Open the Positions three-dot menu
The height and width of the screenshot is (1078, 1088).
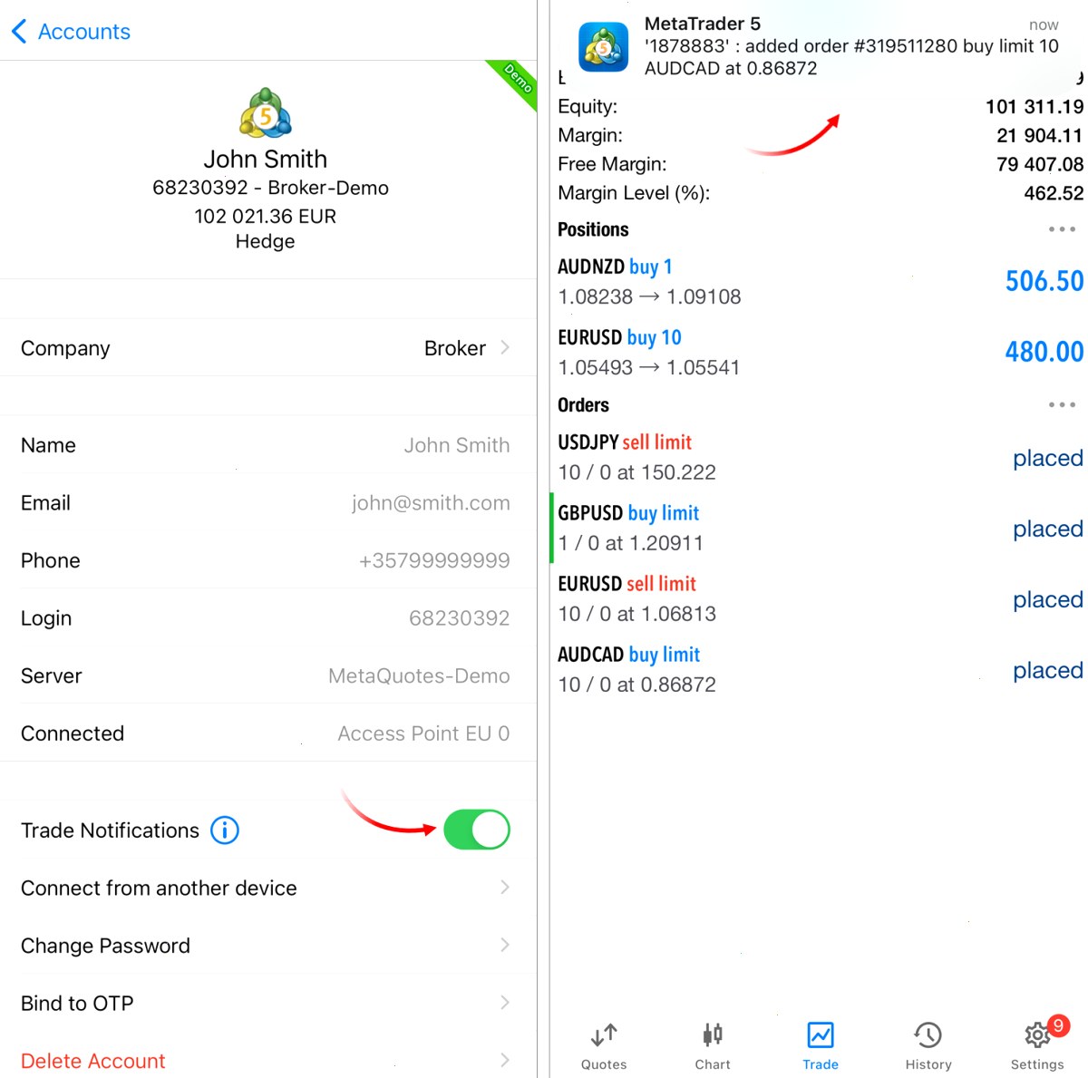pos(1062,229)
